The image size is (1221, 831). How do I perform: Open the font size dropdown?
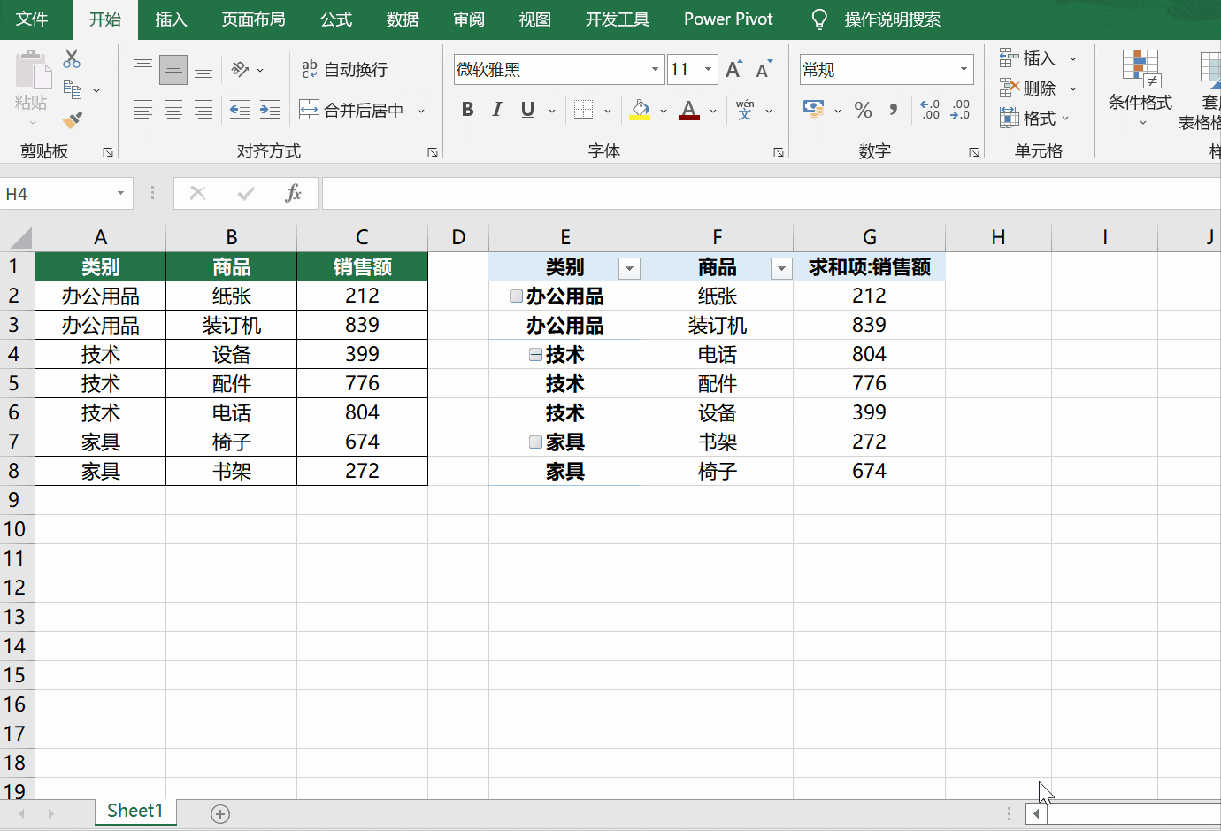point(708,69)
